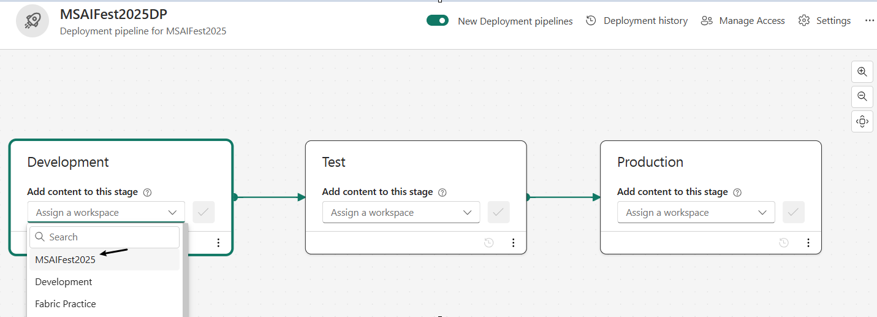The height and width of the screenshot is (317, 877).
Task: Open Production stage Assign a workspace dropdown
Action: tap(696, 213)
